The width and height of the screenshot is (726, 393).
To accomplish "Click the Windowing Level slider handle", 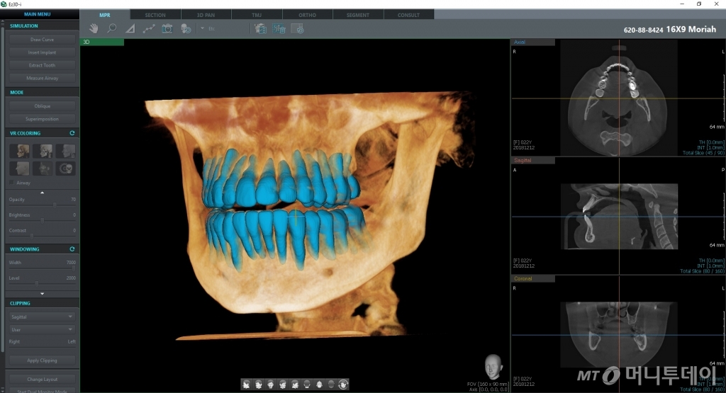I will pos(37,283).
